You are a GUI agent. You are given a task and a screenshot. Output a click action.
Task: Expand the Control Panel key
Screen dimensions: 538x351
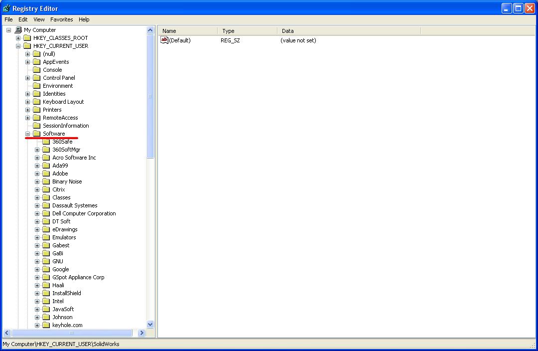point(28,78)
